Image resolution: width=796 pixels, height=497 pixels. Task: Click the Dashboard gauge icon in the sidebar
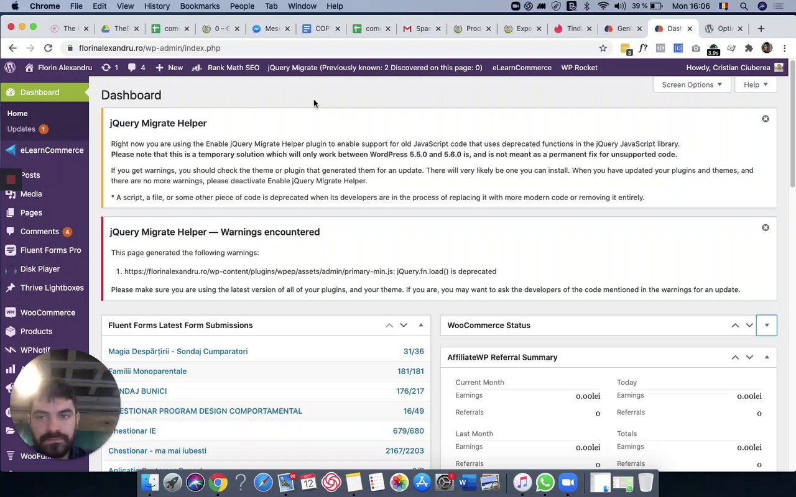[10, 92]
